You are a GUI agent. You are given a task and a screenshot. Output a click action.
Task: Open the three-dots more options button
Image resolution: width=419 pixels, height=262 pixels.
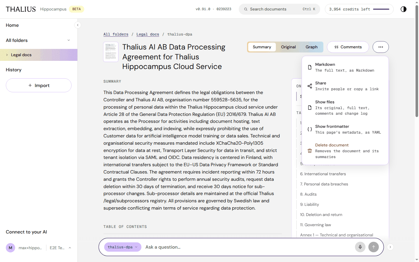coord(381,47)
